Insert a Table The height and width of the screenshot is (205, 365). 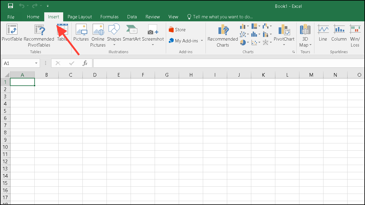tap(62, 34)
